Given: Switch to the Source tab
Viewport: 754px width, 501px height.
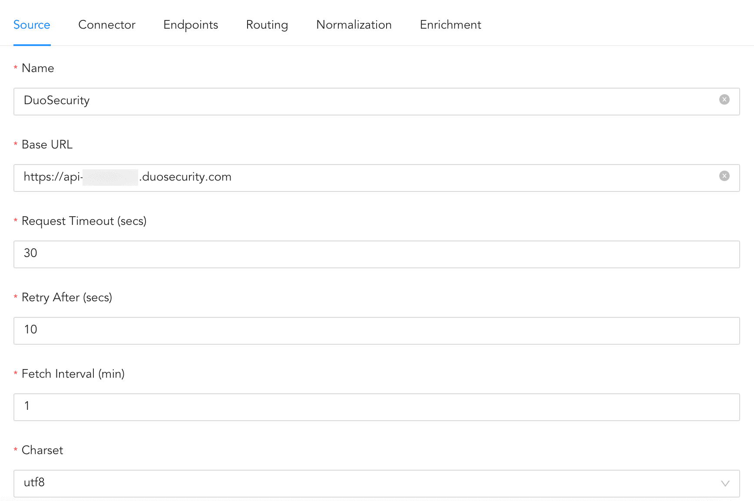Looking at the screenshot, I should (32, 25).
